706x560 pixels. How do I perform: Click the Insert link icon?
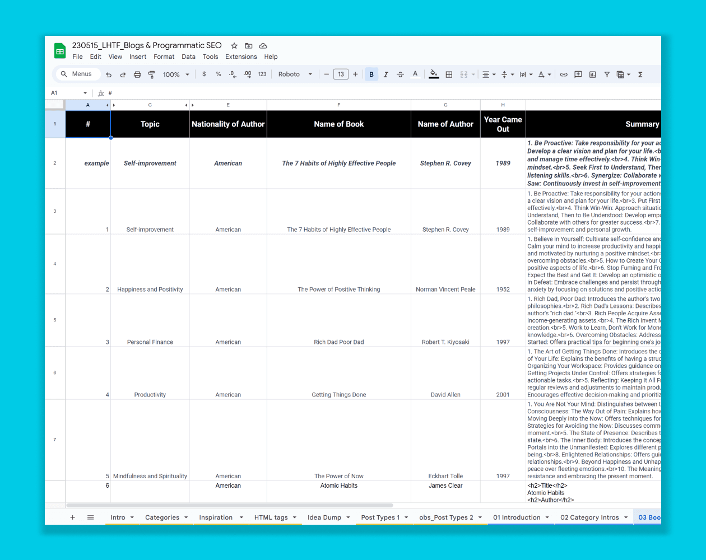pos(564,74)
